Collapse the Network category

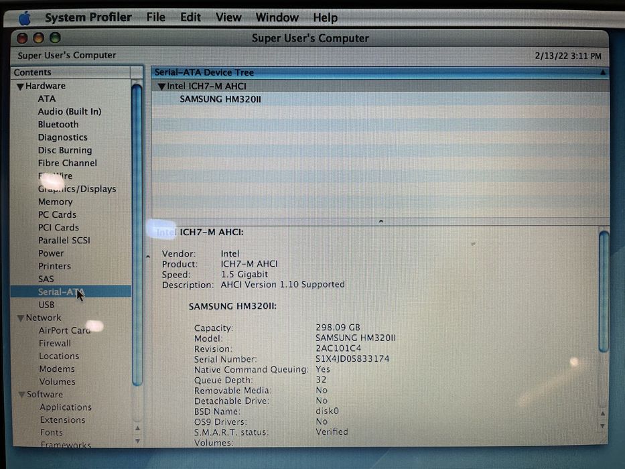point(21,318)
